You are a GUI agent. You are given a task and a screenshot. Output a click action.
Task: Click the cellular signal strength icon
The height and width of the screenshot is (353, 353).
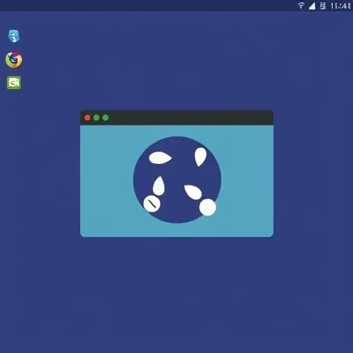click(x=312, y=6)
